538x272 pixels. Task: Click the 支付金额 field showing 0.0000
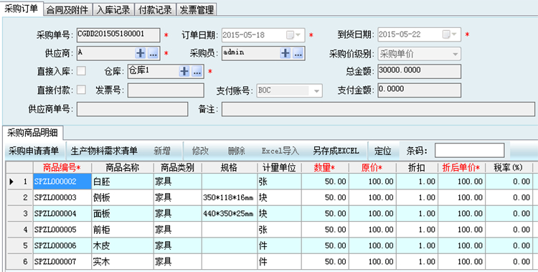point(420,90)
